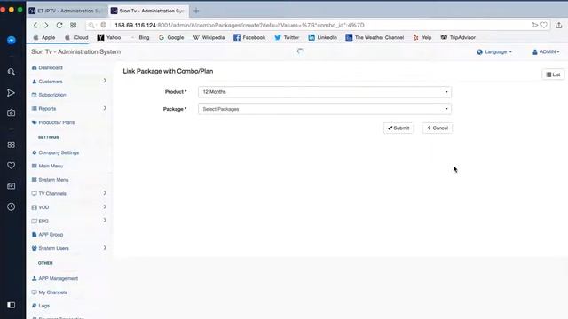Viewport: 568px width, 319px height.
Task: Open the ADMIN user menu
Action: (546, 52)
